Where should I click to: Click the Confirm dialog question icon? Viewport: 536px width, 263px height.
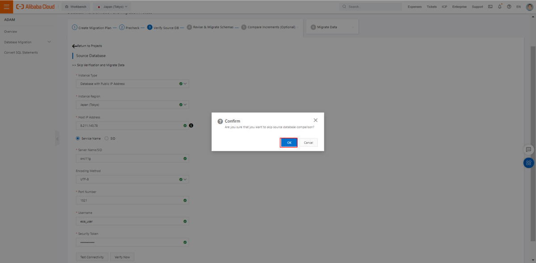(x=220, y=121)
